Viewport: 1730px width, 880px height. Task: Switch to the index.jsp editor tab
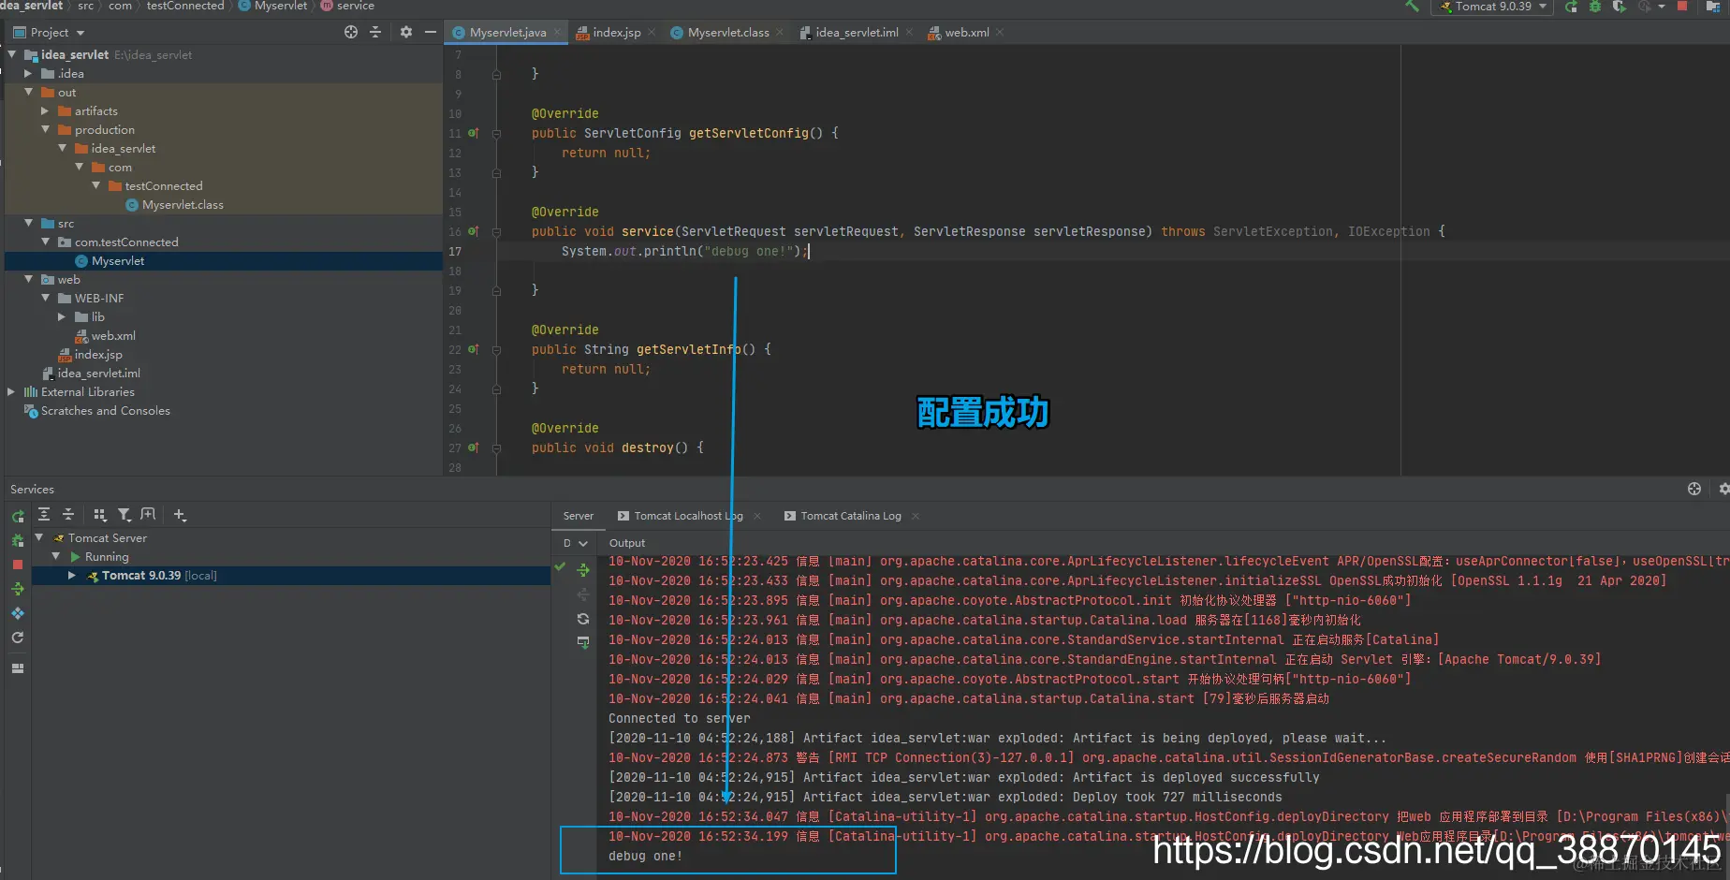(x=616, y=32)
